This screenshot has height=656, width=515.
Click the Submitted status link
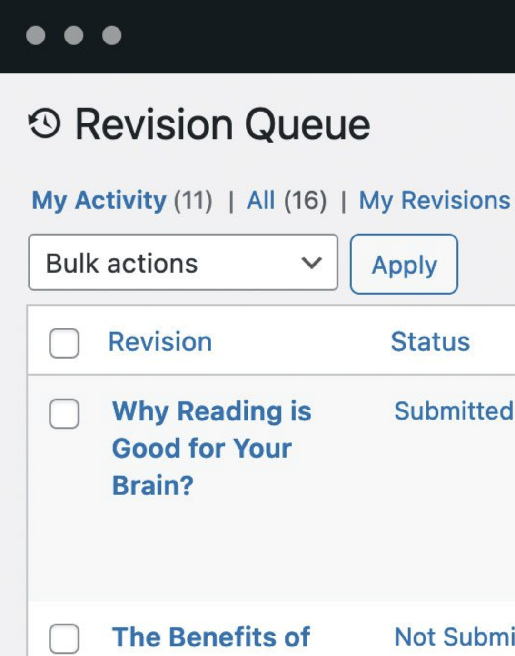(453, 411)
